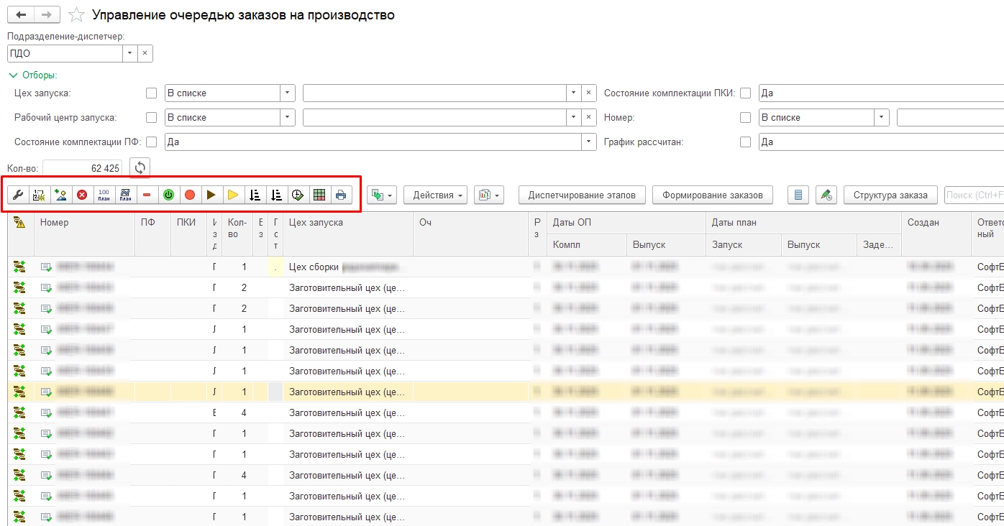1004x526 pixels.
Task: Open the Состояние комплектации ПФ value dropdown
Action: [x=590, y=142]
